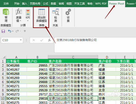Select province cell 湖南
Image resolution: width=136 pixels, height=104 pixels.
tap(107, 86)
